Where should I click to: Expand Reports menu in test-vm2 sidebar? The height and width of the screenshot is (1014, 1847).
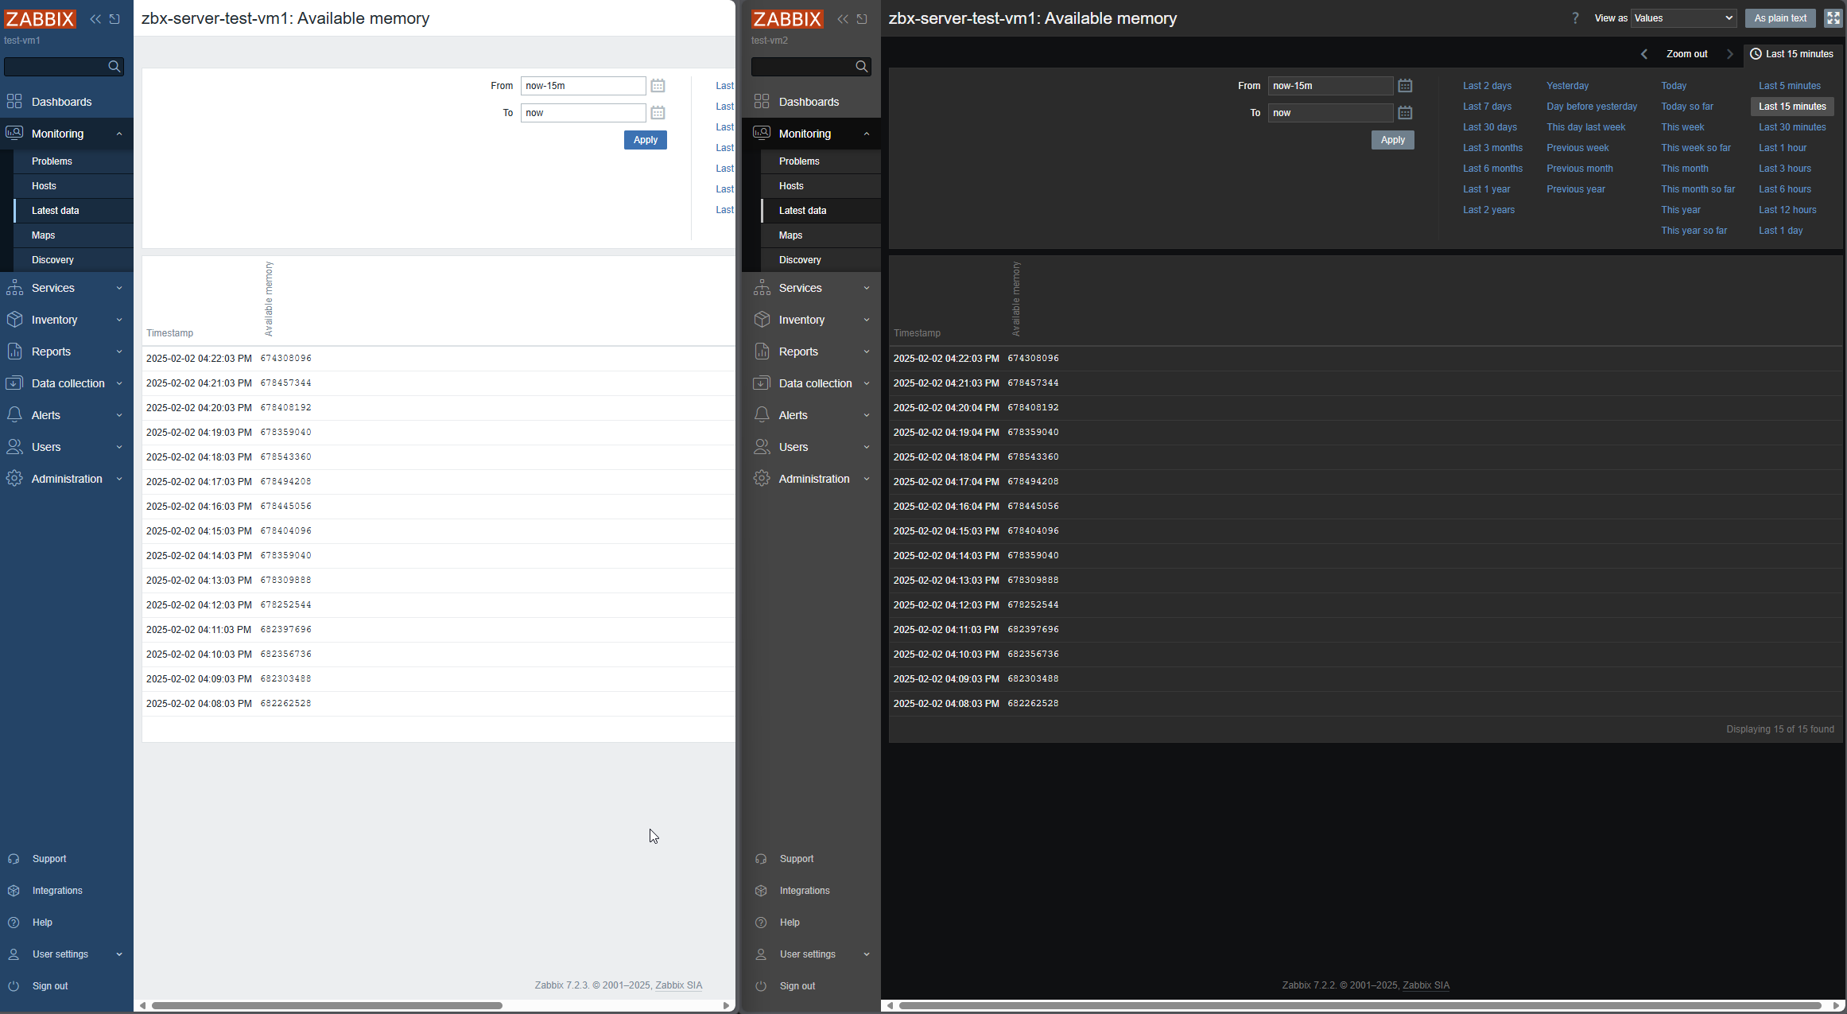pyautogui.click(x=812, y=352)
